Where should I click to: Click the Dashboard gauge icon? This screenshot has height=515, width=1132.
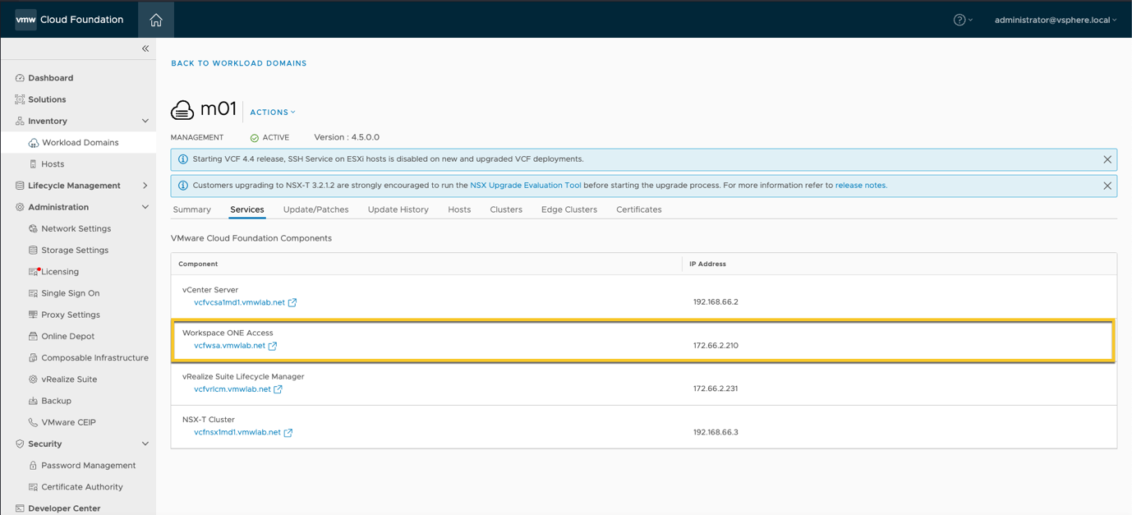(20, 78)
